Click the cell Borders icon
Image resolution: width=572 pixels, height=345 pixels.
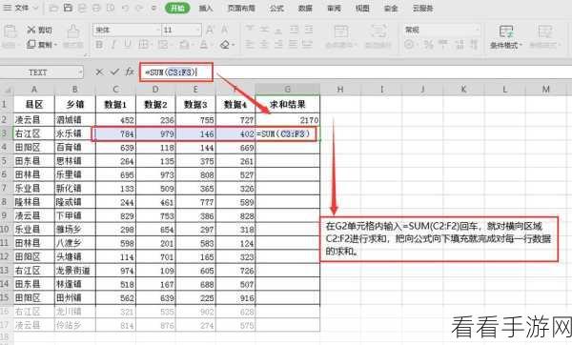143,45
